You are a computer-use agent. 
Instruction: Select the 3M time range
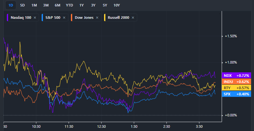click(46, 5)
